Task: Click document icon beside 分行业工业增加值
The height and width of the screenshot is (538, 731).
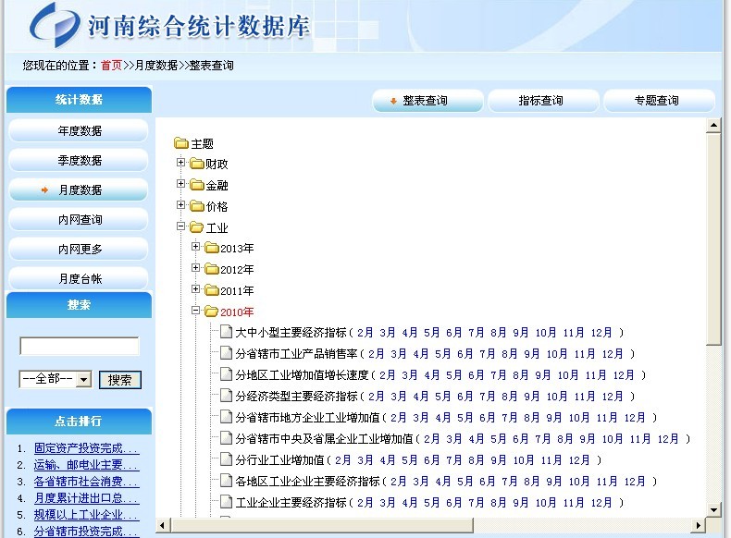Action: coord(226,459)
